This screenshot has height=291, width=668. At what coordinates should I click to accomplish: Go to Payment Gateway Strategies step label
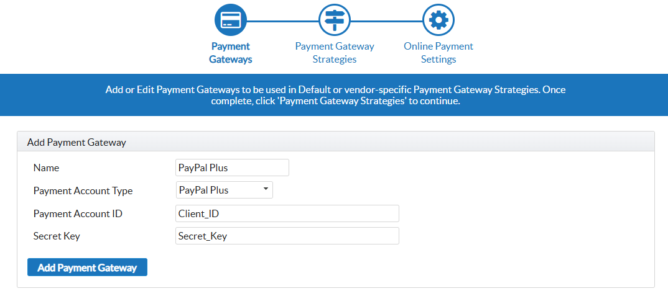point(335,53)
